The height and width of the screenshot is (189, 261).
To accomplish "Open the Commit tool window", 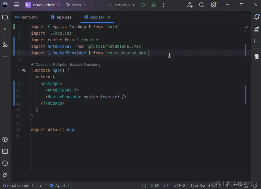I will pos(5,29).
